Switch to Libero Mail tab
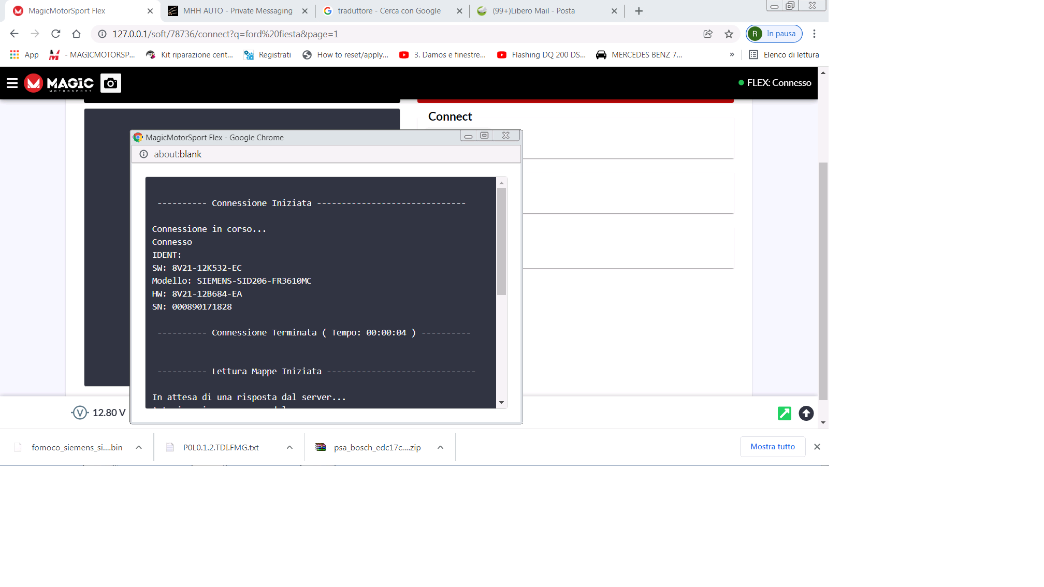Image resolution: width=1044 pixels, height=587 pixels. (533, 11)
